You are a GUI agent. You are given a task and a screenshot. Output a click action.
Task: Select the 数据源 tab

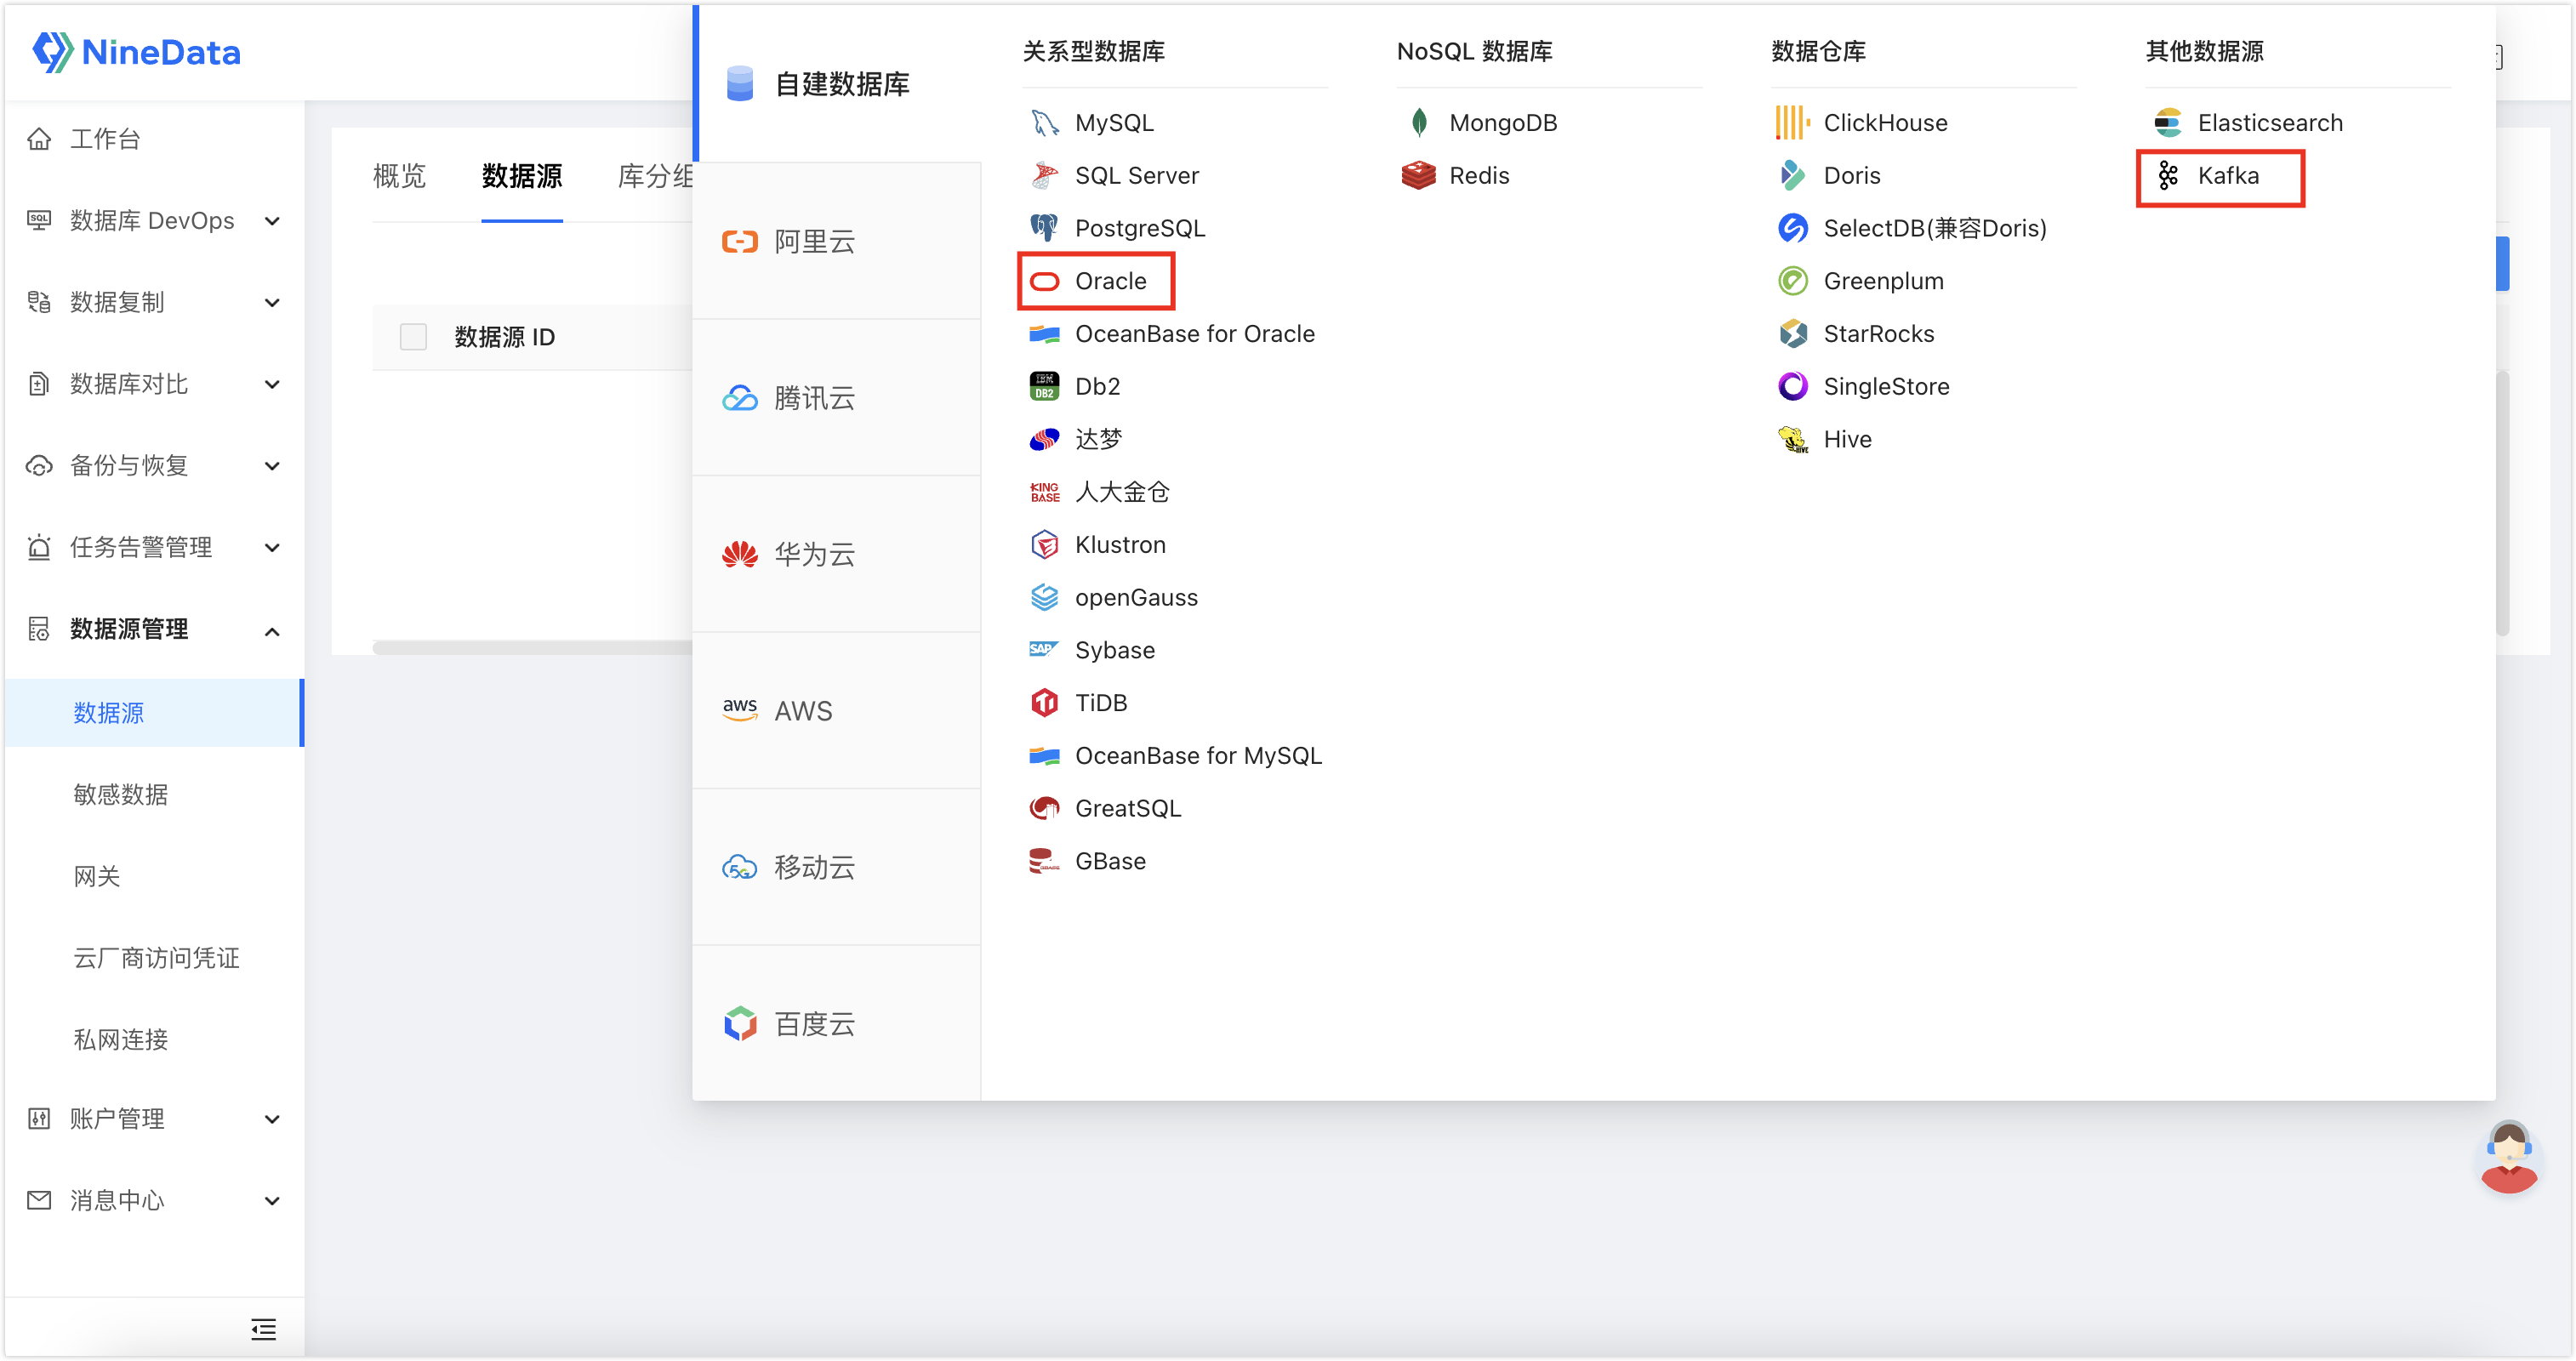(522, 177)
